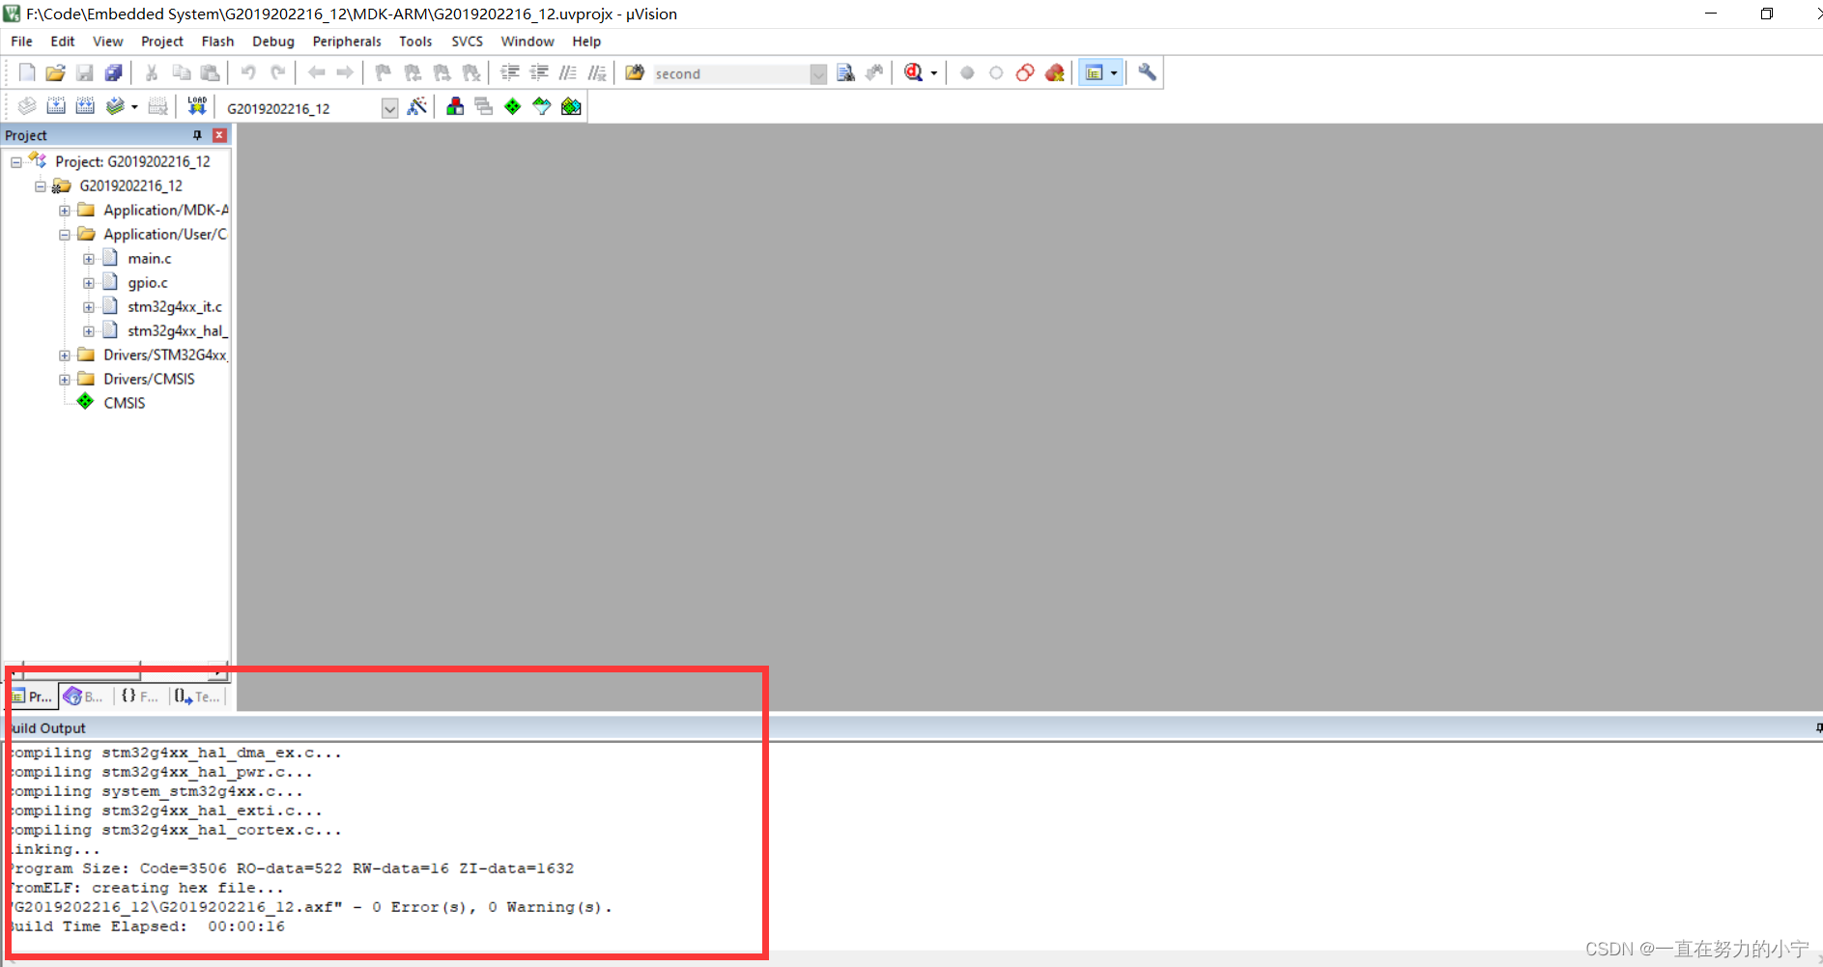Open the Help menu
Image resolution: width=1823 pixels, height=967 pixels.
(586, 42)
